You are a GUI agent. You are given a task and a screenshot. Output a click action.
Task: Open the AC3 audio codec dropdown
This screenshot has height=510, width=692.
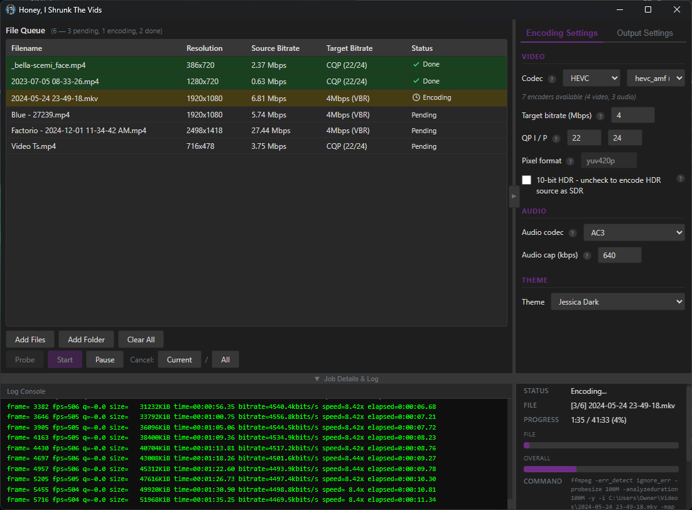(x=634, y=232)
